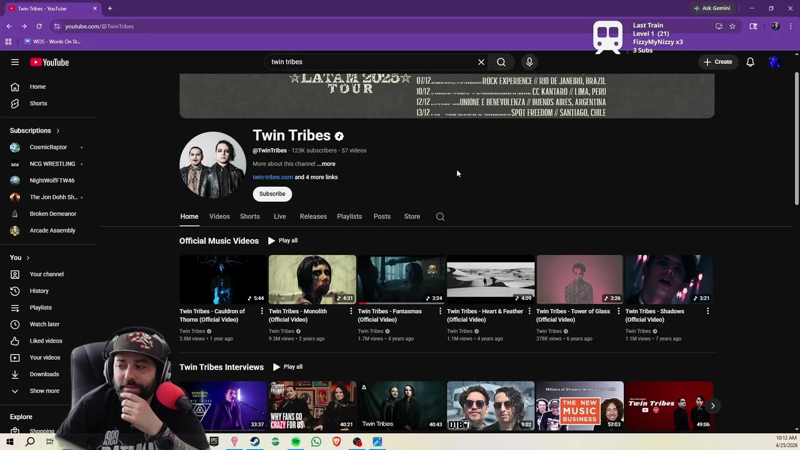The width and height of the screenshot is (800, 450).
Task: Switch to the Posts tab
Action: 382,216
